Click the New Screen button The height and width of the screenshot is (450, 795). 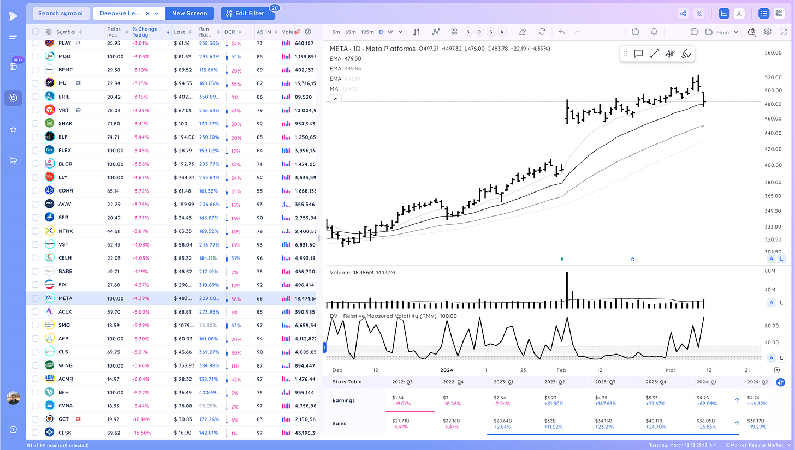189,13
